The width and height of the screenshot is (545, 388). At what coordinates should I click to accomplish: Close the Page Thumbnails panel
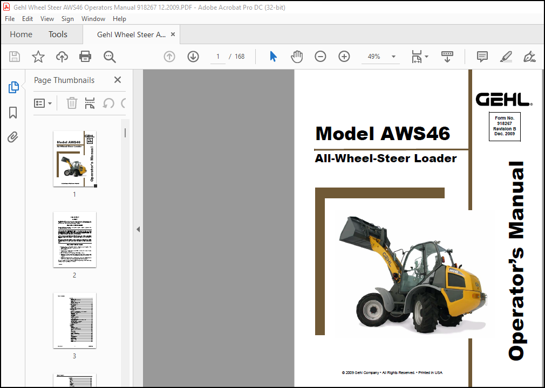(x=118, y=80)
